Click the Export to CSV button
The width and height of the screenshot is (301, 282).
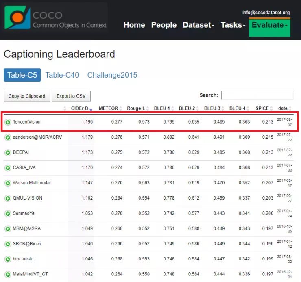click(x=71, y=96)
